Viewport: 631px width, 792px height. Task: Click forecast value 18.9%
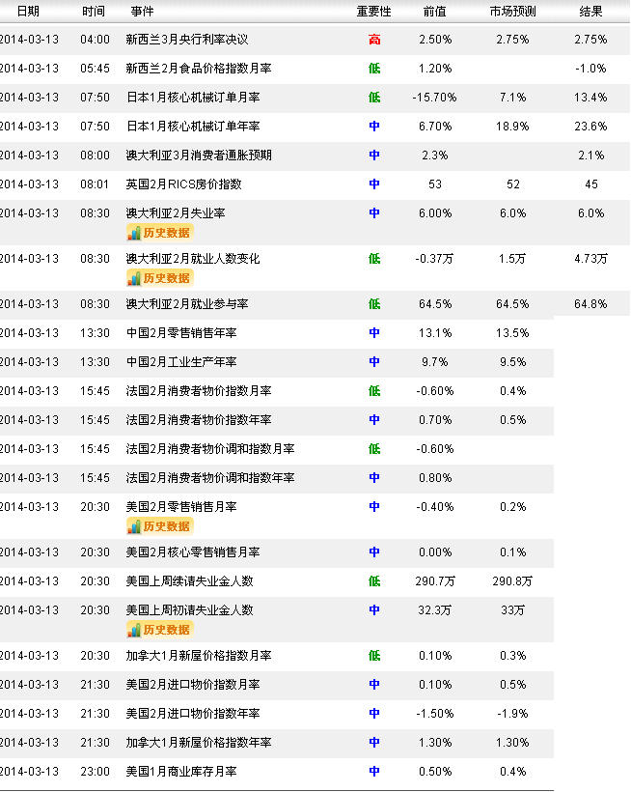[512, 127]
